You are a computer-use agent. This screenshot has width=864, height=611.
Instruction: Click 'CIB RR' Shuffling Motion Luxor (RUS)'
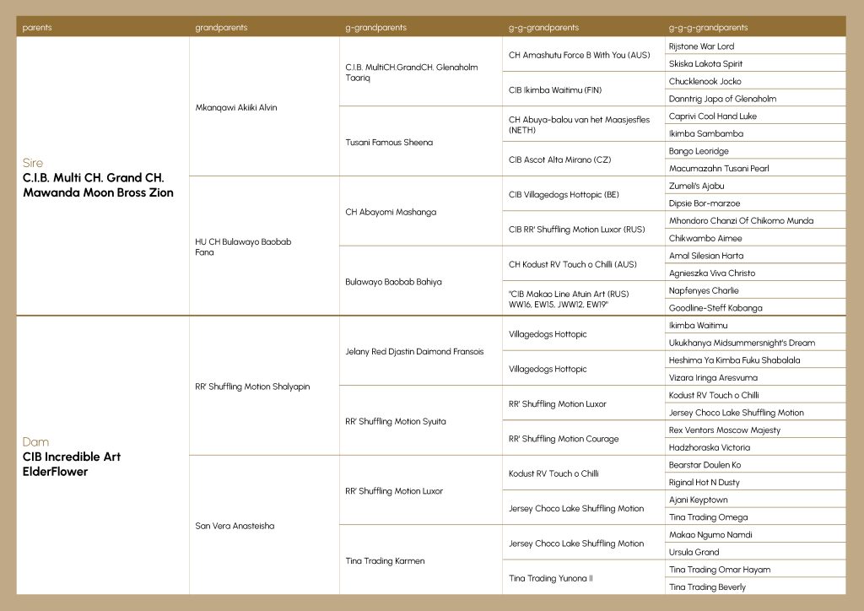(x=576, y=230)
